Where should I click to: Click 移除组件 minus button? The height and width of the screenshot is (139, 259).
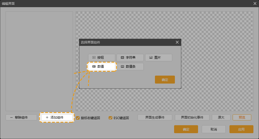pyautogui.click(x=21, y=117)
